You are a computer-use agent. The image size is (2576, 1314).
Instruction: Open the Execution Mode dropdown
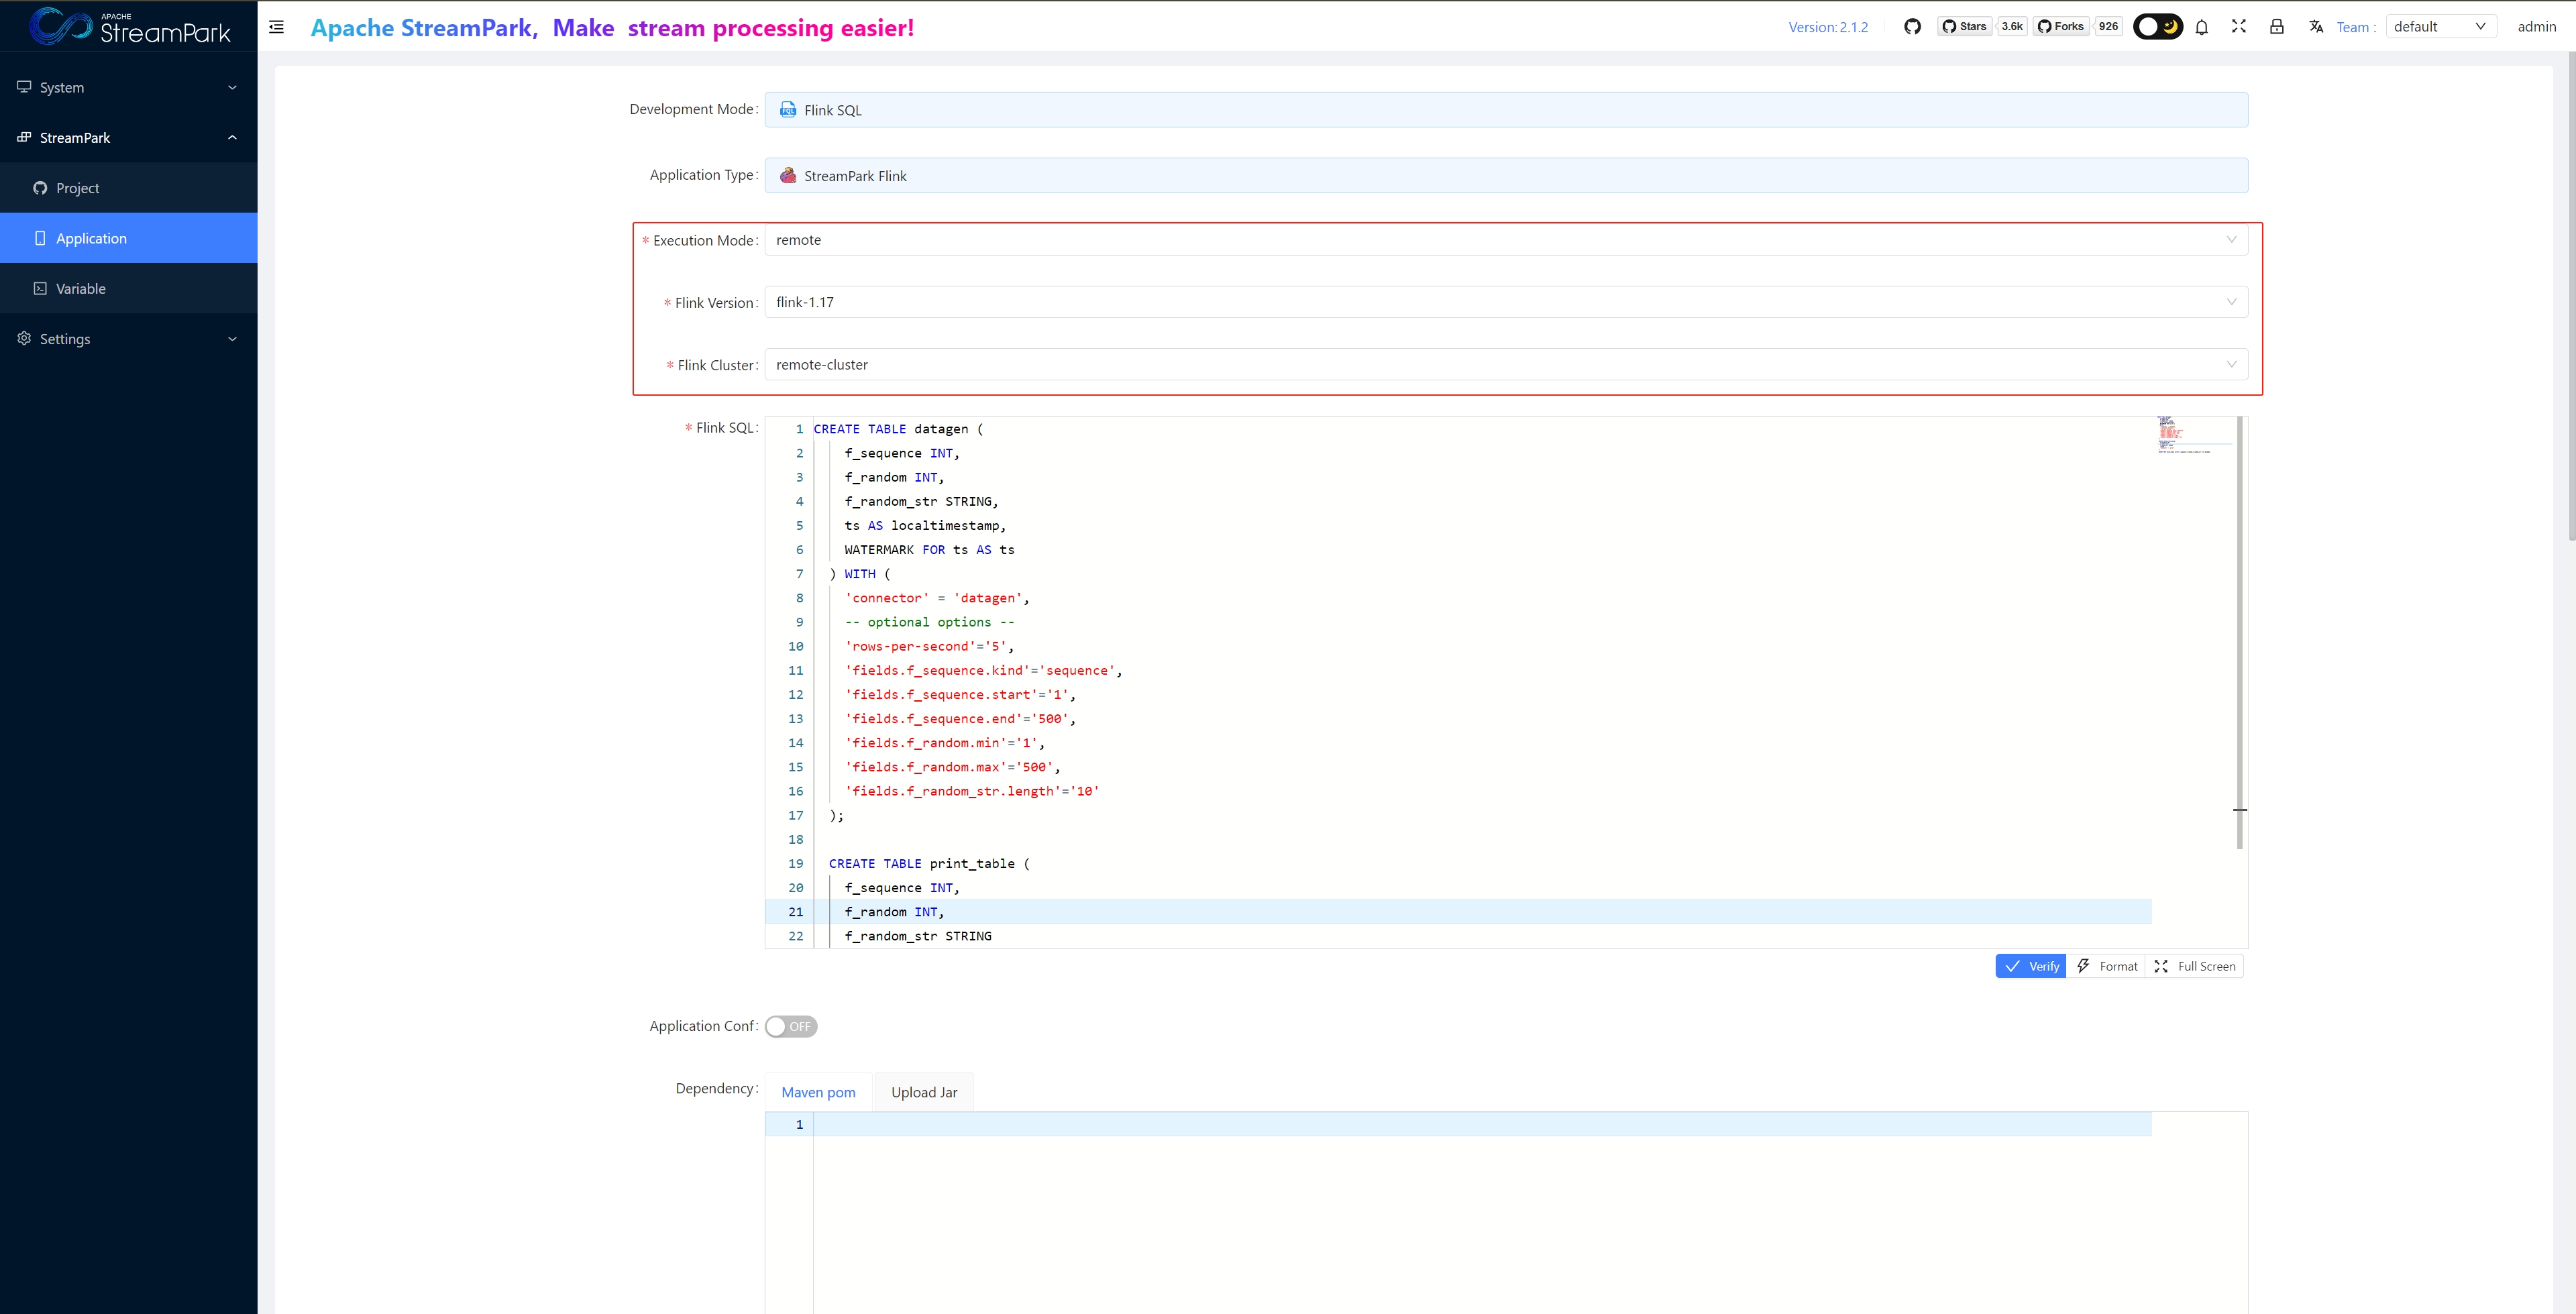click(x=1505, y=240)
